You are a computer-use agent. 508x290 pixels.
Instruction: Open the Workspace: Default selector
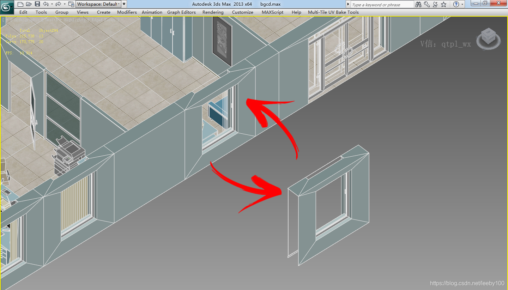pos(98,4)
